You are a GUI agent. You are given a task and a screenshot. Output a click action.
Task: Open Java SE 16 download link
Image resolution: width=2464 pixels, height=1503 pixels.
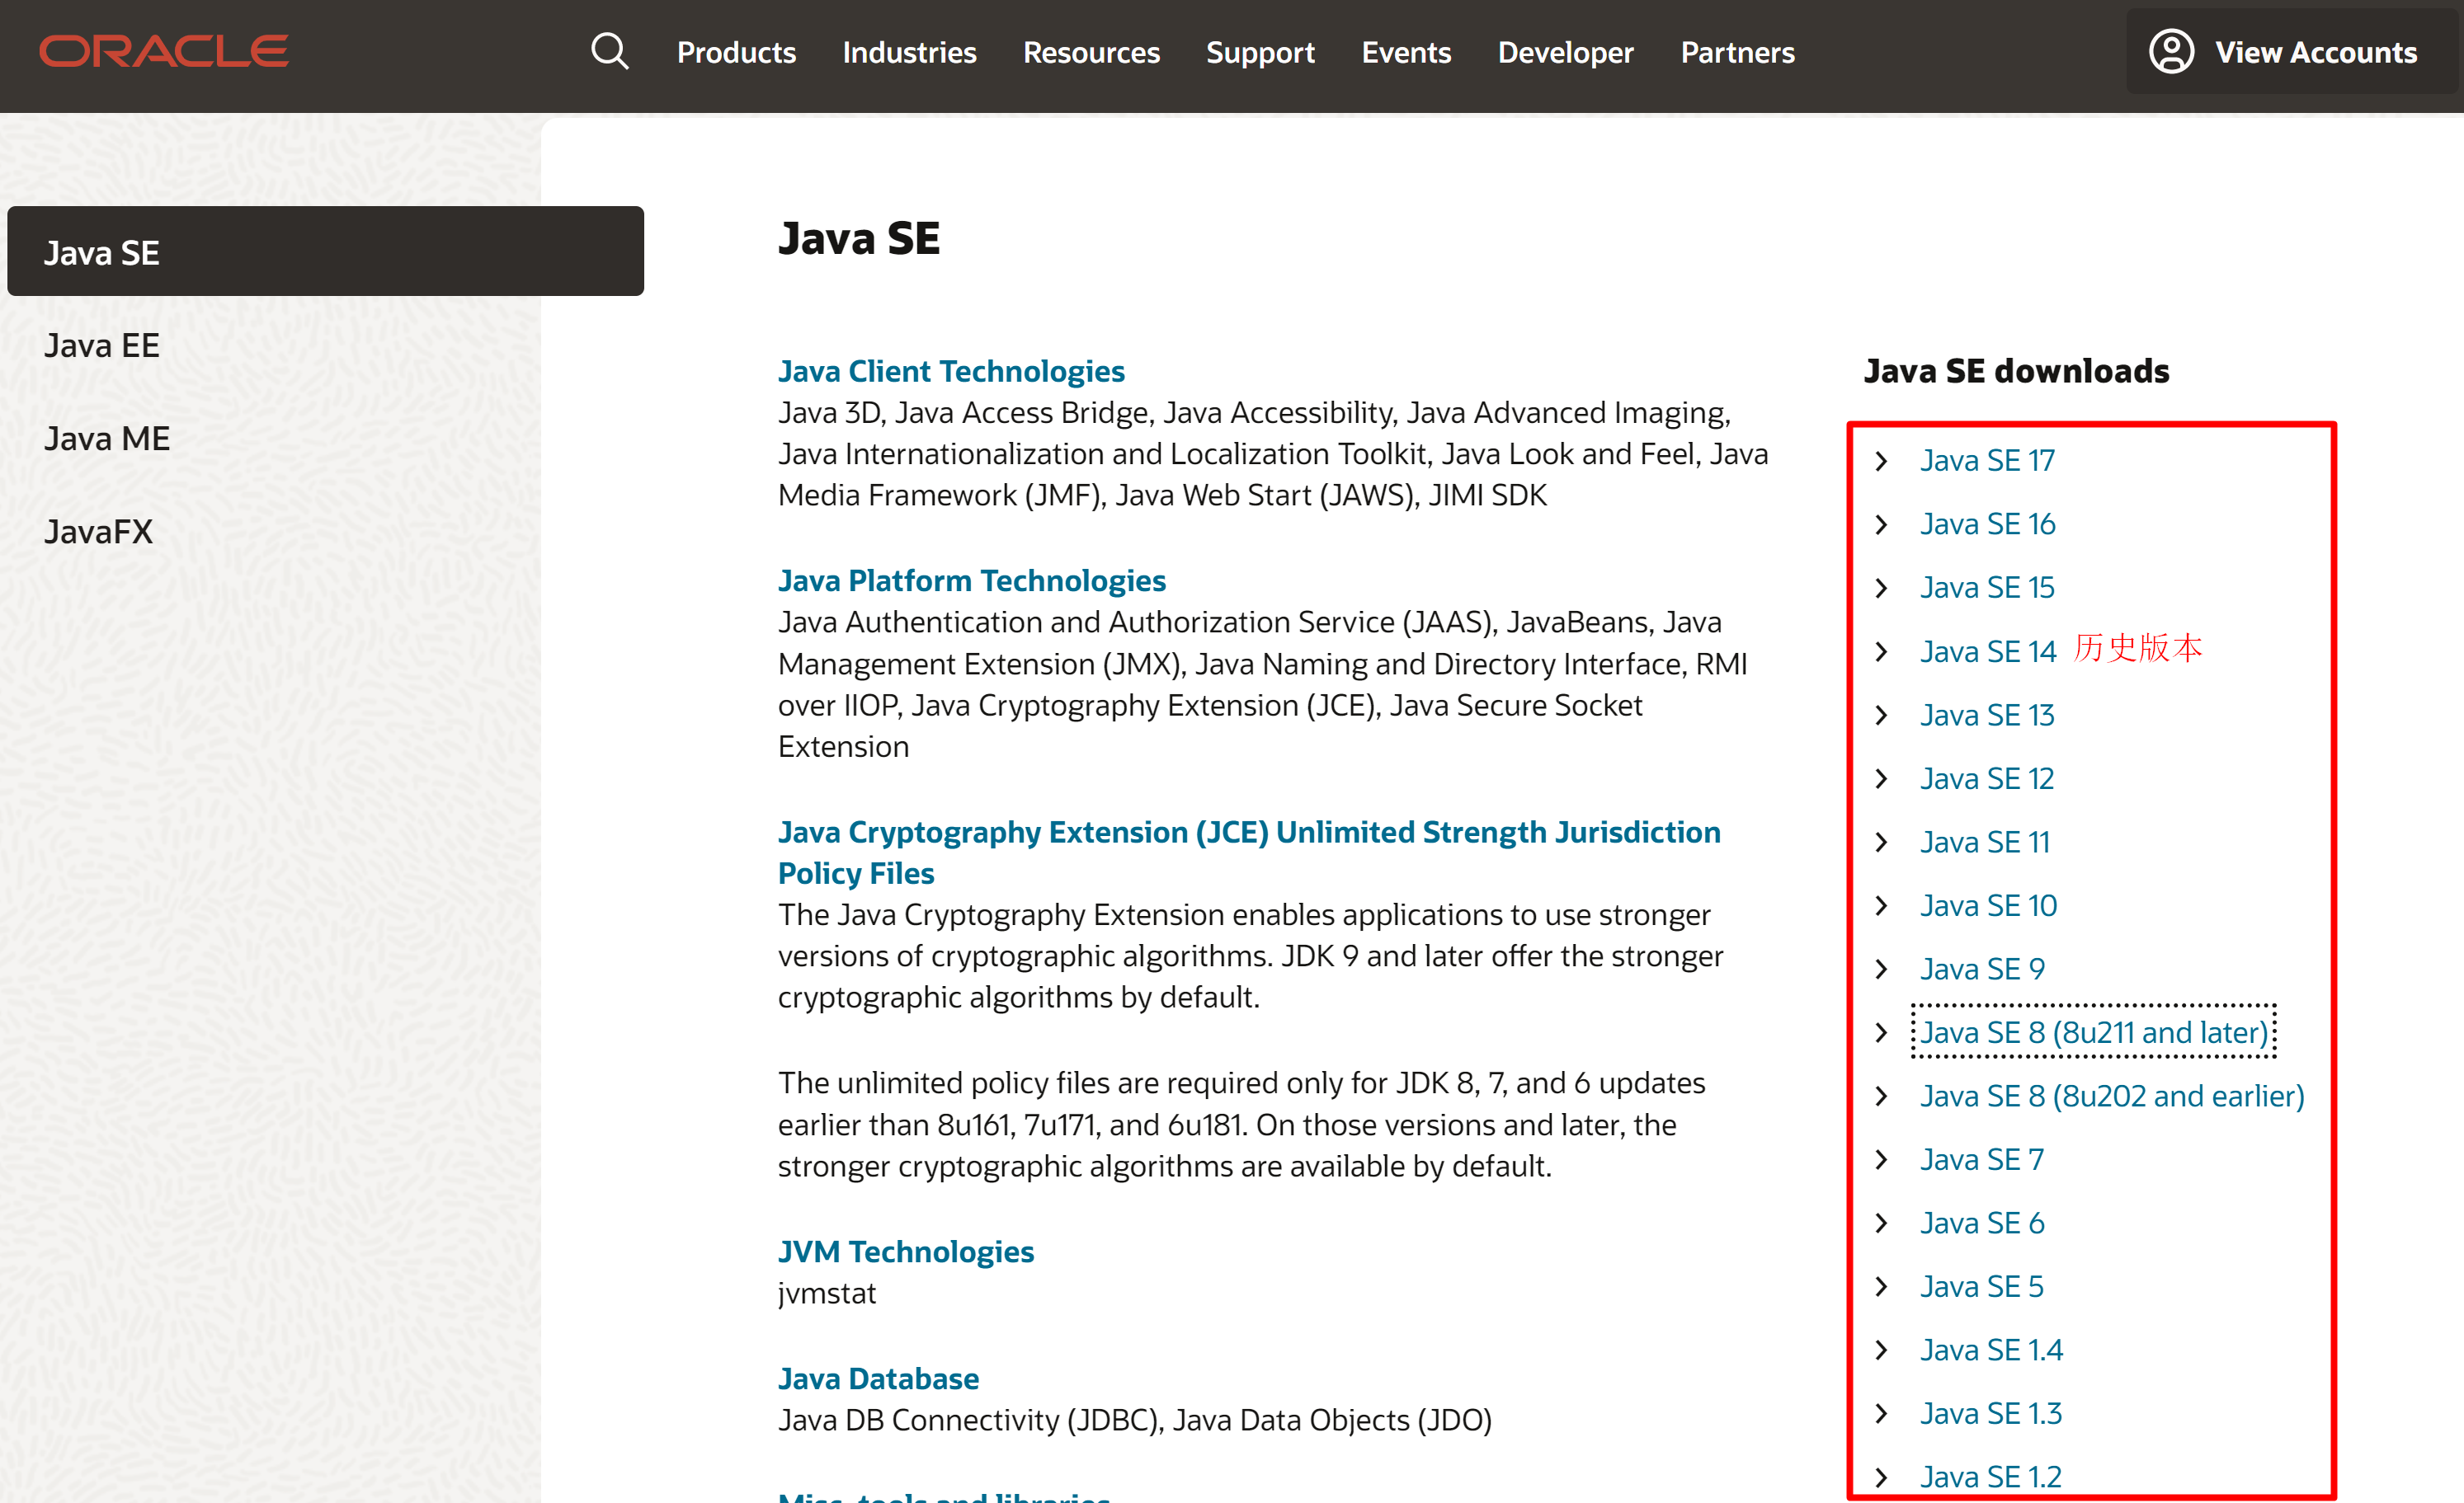[x=1987, y=524]
